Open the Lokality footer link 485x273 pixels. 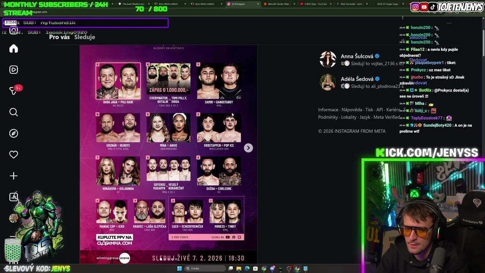349,117
